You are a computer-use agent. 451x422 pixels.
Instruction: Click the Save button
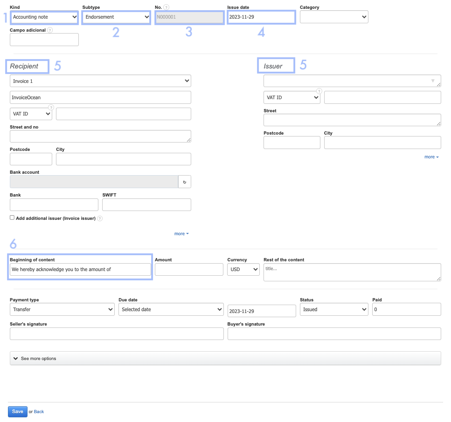click(x=18, y=411)
